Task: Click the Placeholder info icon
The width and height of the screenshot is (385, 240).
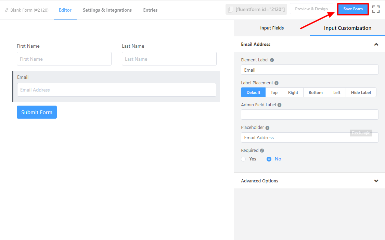Action: point(267,128)
